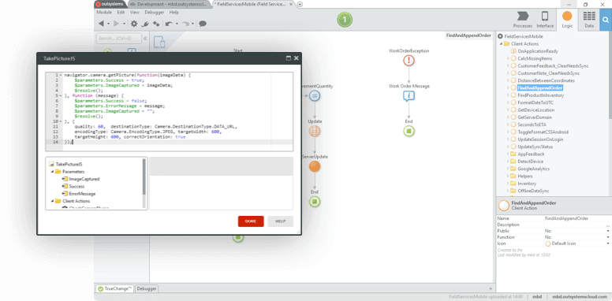Image resolution: width=612 pixels, height=301 pixels.
Task: Fold code at line 1 in editor
Action: [62, 75]
